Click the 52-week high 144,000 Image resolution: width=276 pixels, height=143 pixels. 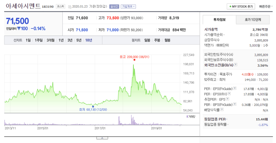[250, 80]
